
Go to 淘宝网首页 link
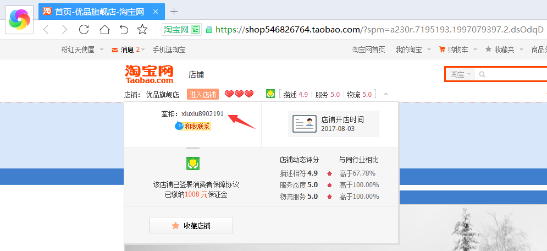point(368,50)
